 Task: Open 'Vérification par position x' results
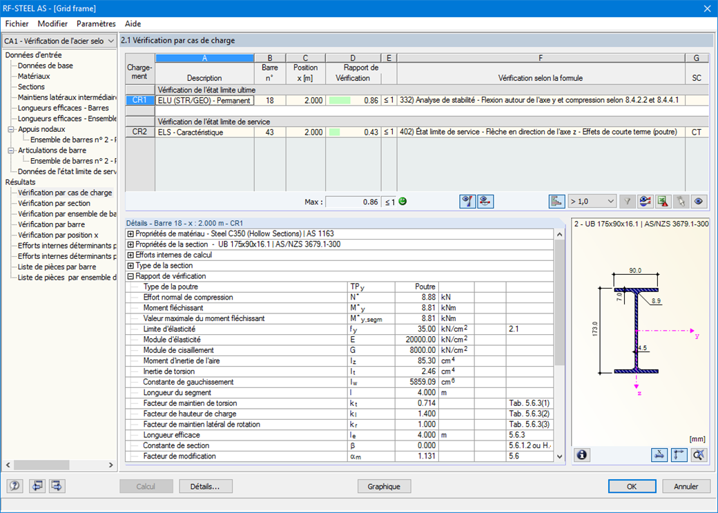[58, 235]
